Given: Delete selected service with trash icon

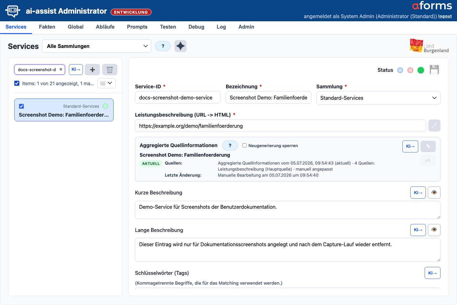Looking at the screenshot, I should (x=110, y=70).
